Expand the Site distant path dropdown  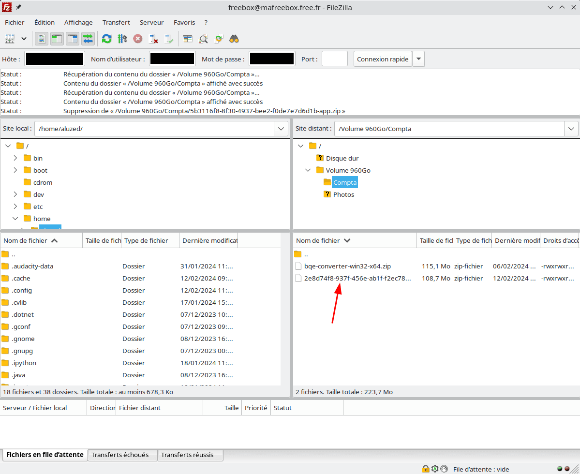pos(571,129)
